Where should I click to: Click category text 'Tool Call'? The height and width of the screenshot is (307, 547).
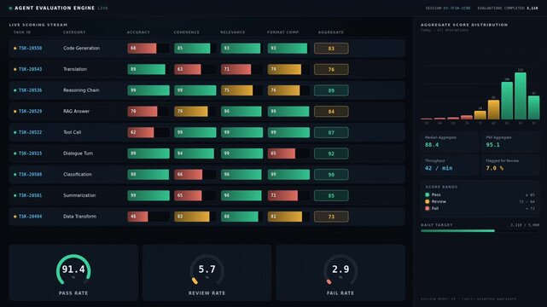coord(73,132)
